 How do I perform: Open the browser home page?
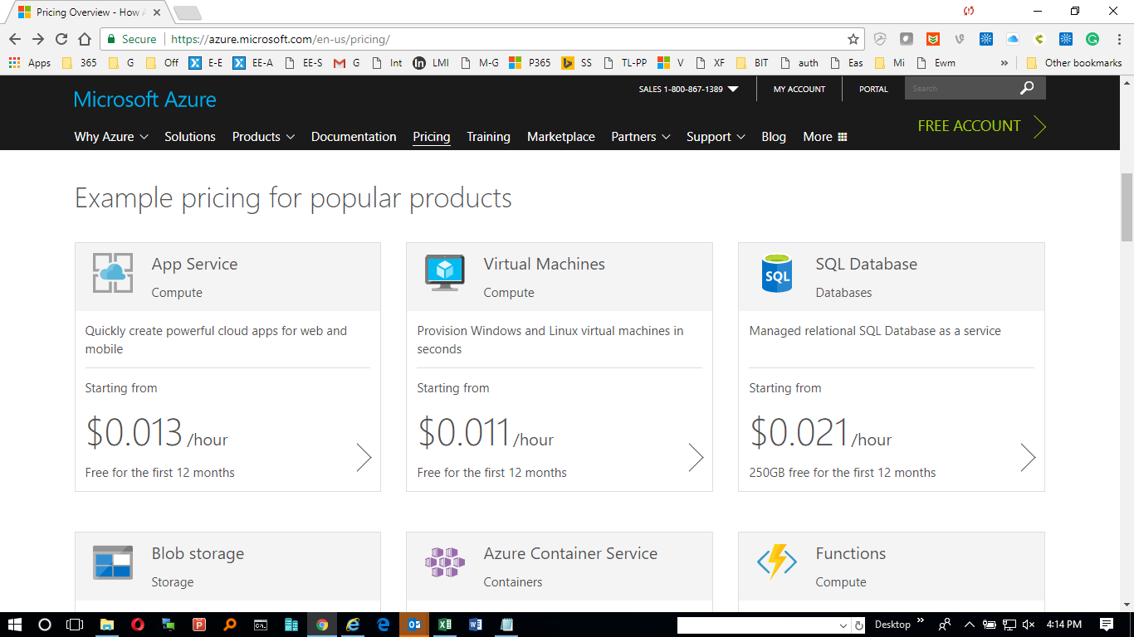85,39
